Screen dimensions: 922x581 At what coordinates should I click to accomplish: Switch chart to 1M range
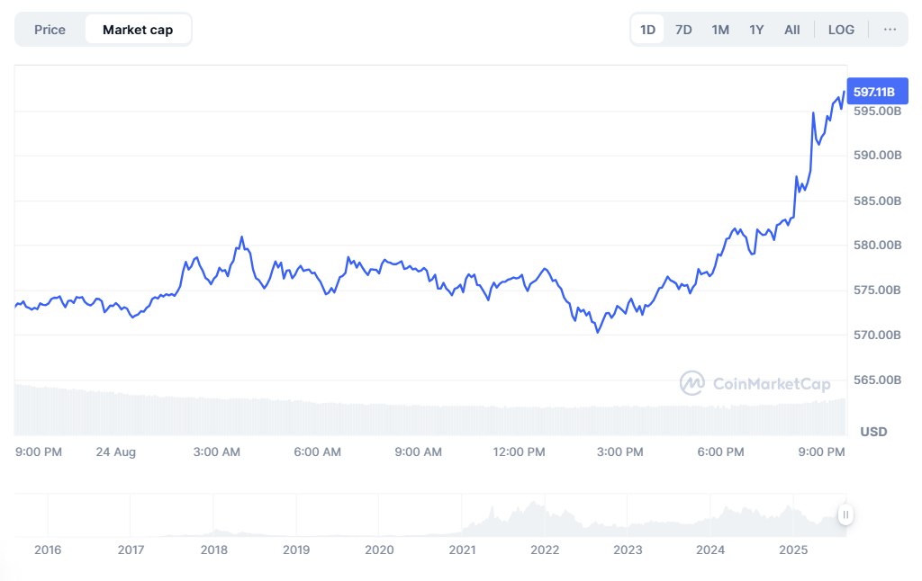720,30
